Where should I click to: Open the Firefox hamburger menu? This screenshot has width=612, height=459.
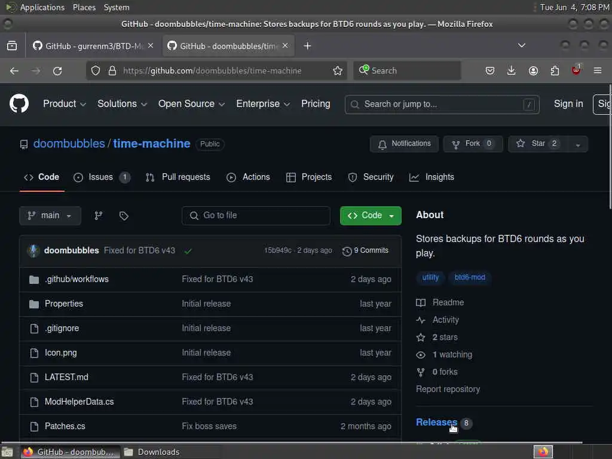(598, 71)
